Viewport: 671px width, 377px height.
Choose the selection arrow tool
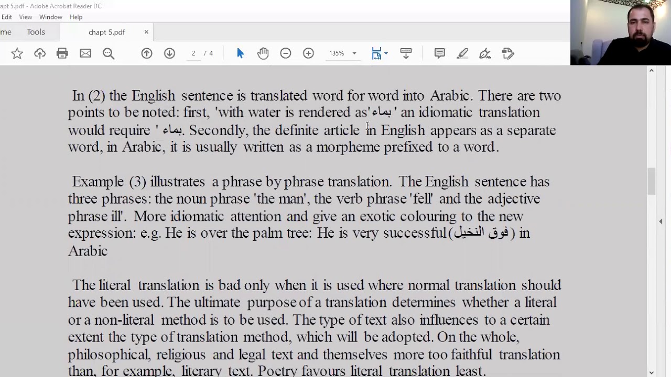pos(240,53)
